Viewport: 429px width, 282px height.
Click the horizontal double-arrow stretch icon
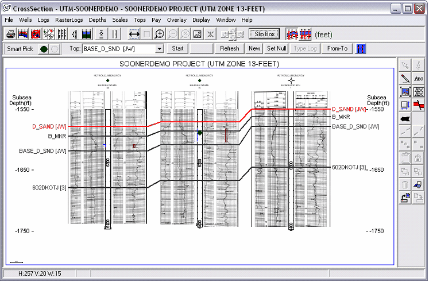(x=134, y=34)
